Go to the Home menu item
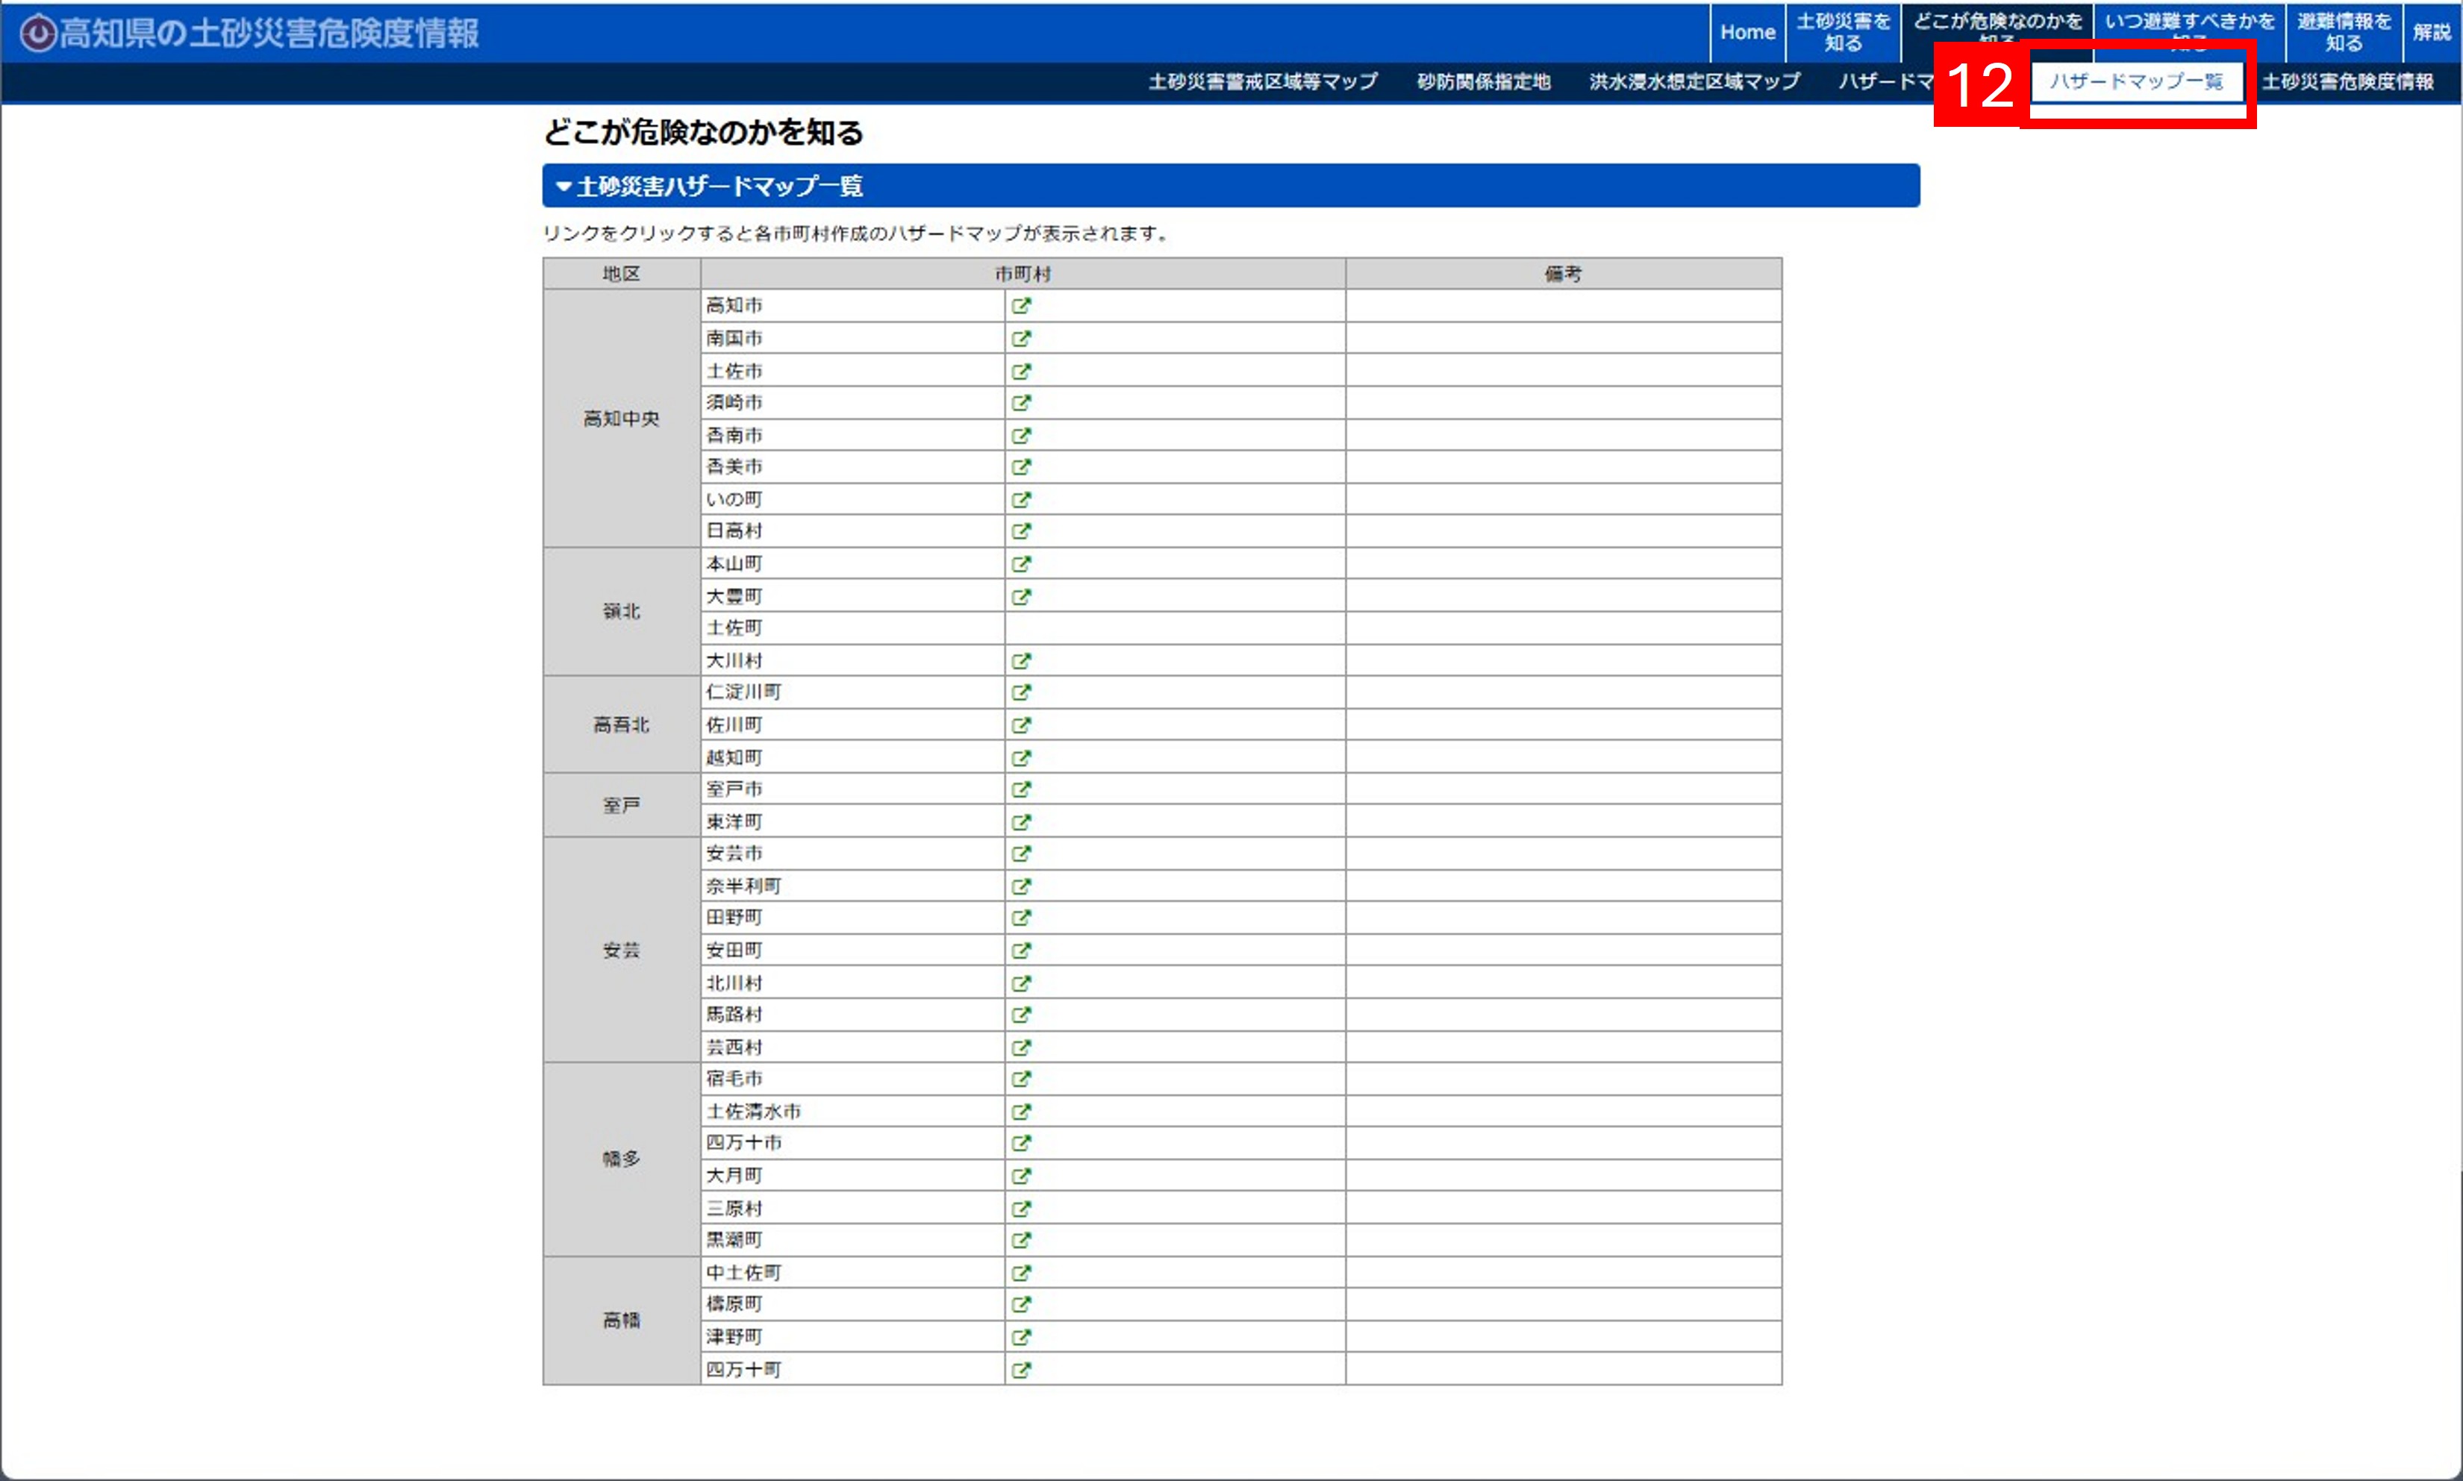This screenshot has width=2463, height=1481. click(1747, 32)
